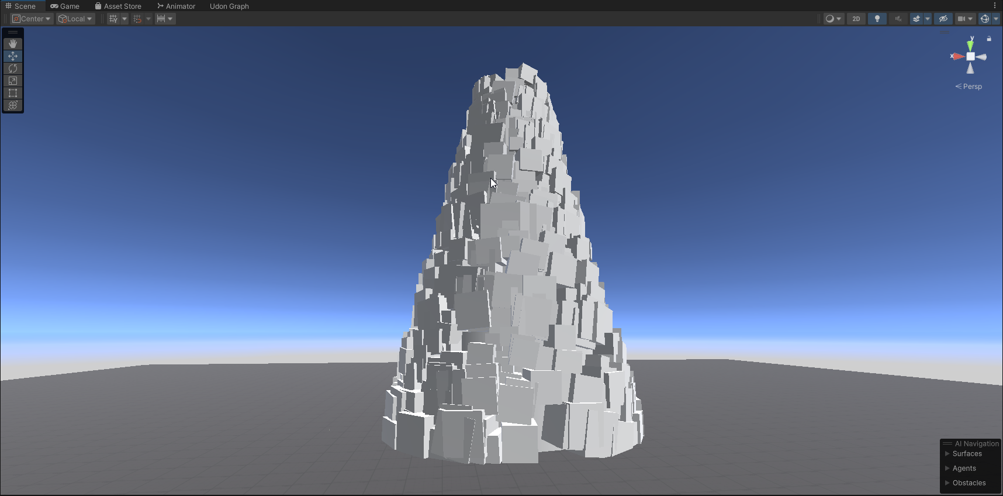Open the Udon Graph tab
Screen dimensions: 1003x496
pos(229,6)
